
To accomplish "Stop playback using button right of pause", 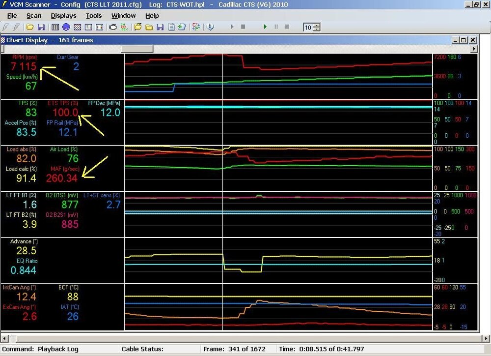I will [x=287, y=27].
